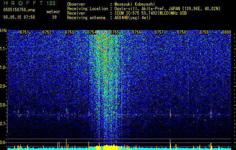The width and height of the screenshot is (236, 150).
Task: Select the filename 0505150750.png
Action: tap(19, 10)
